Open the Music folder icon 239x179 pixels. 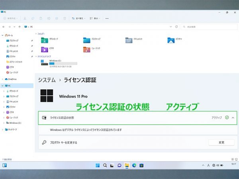click(x=87, y=49)
